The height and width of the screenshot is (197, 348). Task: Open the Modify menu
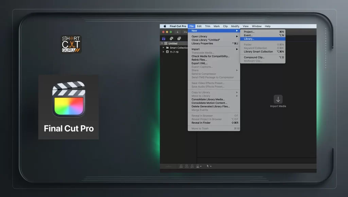[x=235, y=26]
